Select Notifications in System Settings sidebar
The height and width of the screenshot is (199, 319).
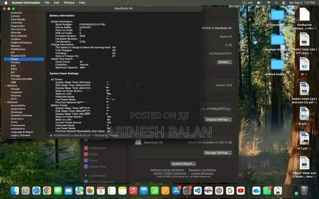[x=95, y=148]
